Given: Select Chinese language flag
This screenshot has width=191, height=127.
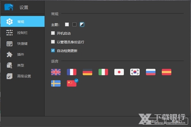Looking at the screenshot, I should pos(72,83).
